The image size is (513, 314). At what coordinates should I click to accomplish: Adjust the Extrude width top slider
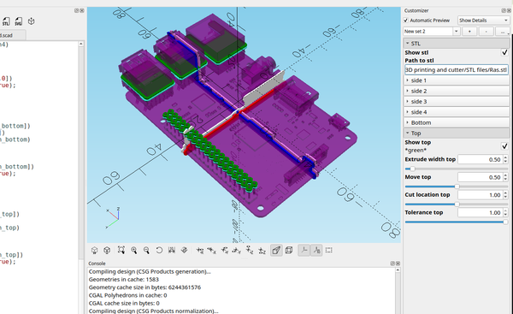pyautogui.click(x=457, y=169)
